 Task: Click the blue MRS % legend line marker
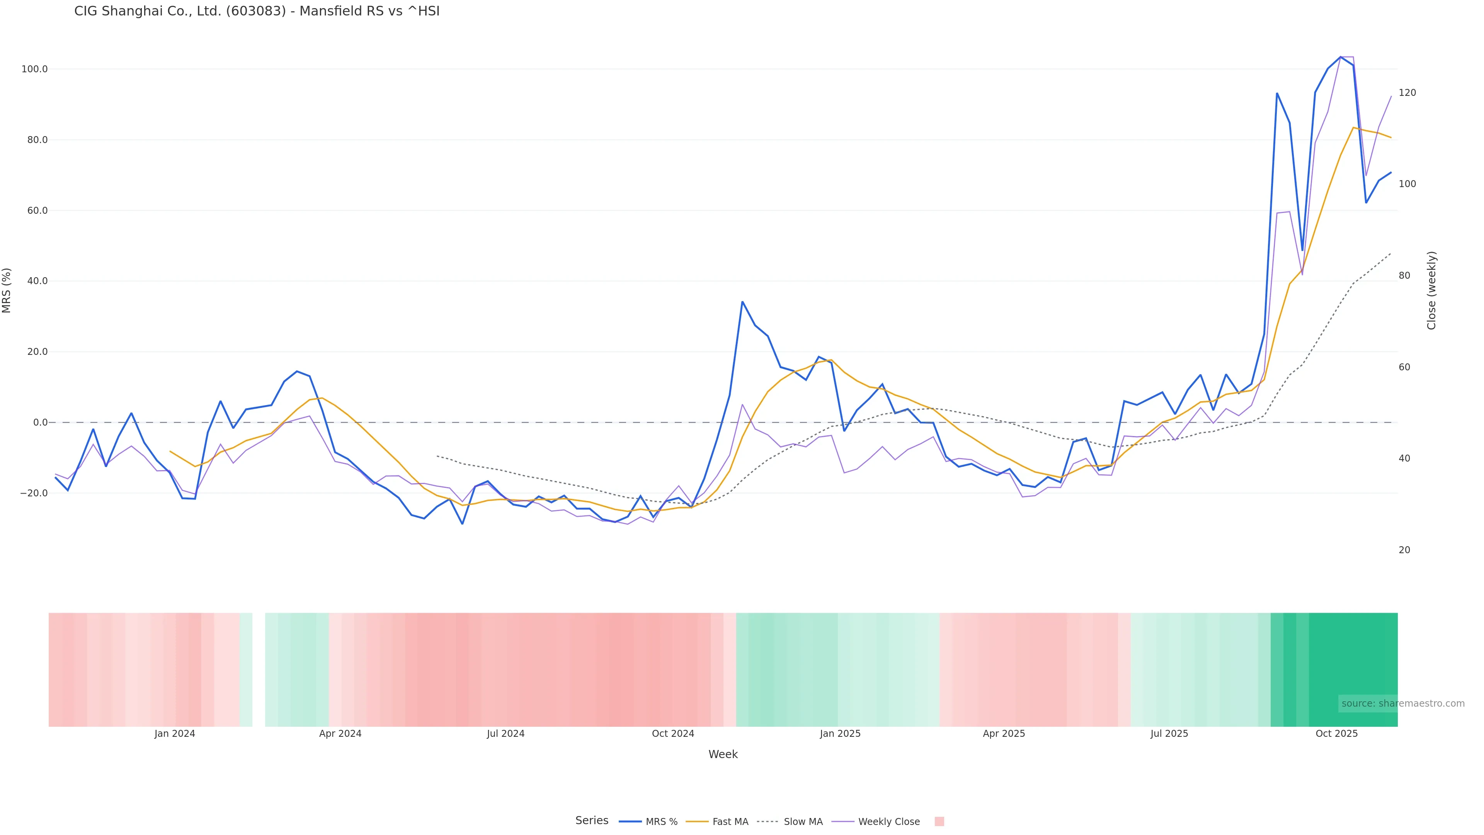pos(630,821)
